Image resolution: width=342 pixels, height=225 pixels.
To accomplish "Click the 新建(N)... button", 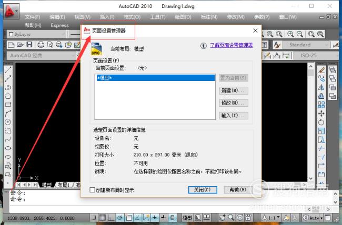I will coord(234,90).
